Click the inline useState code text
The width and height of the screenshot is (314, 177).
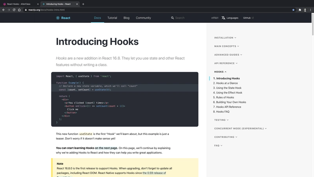coord(86,134)
